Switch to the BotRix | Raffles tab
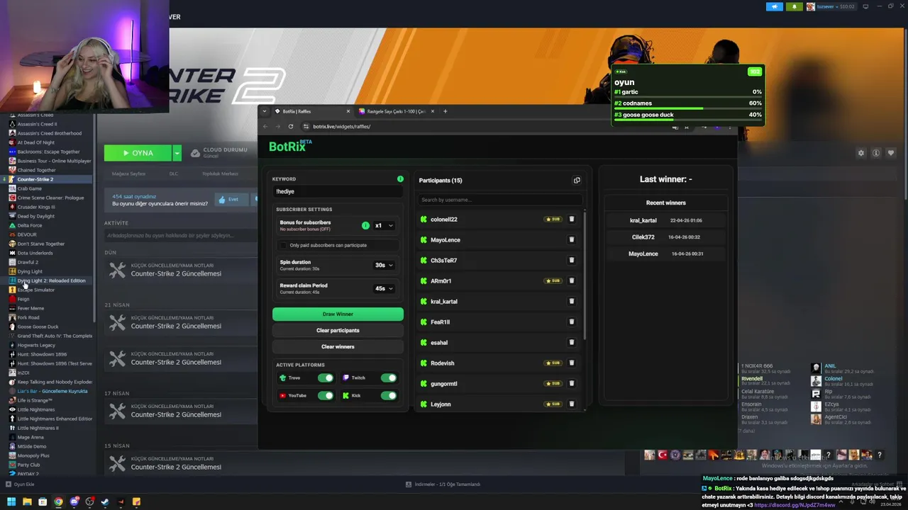The image size is (908, 510). tap(312, 111)
